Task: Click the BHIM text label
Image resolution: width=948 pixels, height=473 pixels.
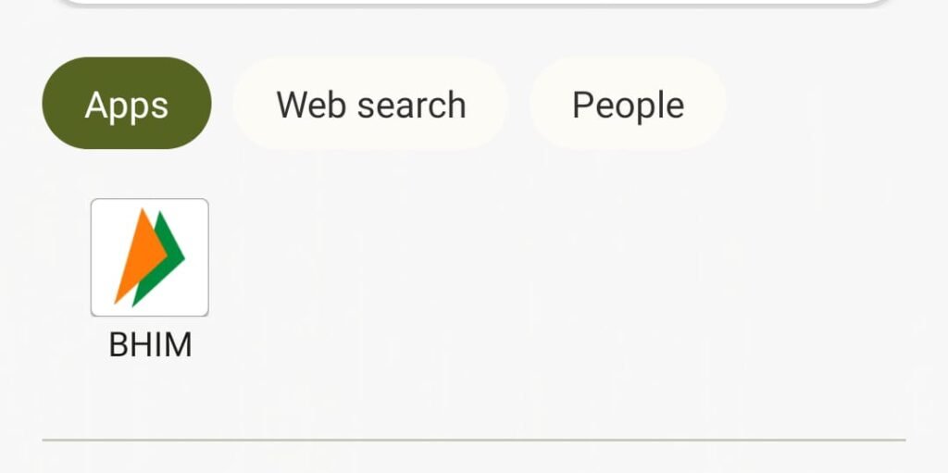Action: [150, 344]
